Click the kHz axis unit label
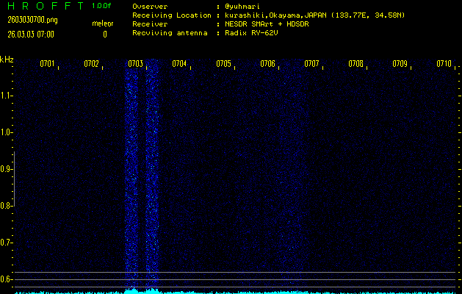Image resolution: width=462 pixels, height=294 pixels. tap(7, 60)
